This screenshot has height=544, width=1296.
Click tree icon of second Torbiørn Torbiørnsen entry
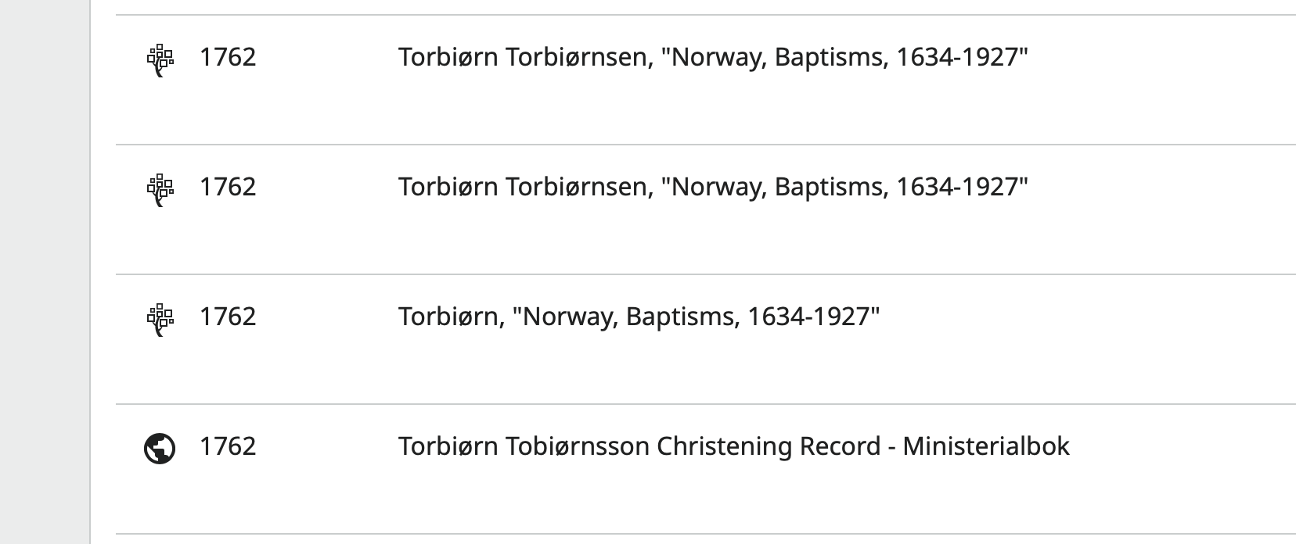click(x=160, y=189)
